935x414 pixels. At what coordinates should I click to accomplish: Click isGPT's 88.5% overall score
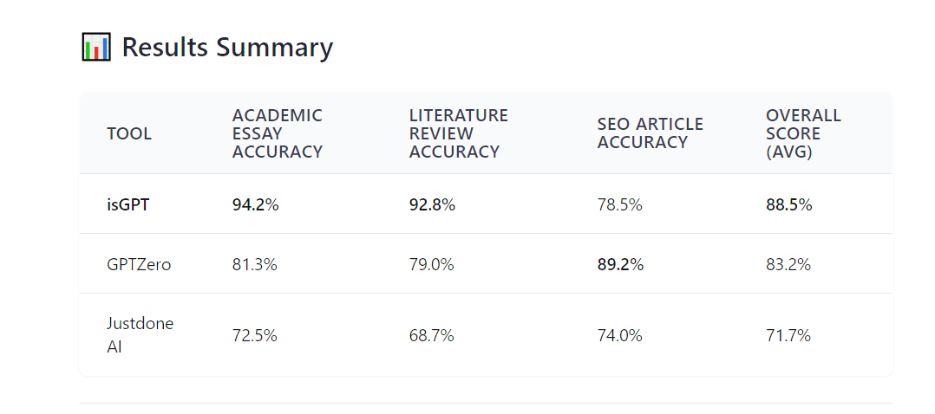tap(788, 204)
